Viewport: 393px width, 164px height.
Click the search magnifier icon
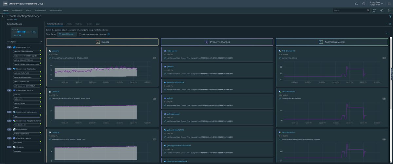(368, 10)
